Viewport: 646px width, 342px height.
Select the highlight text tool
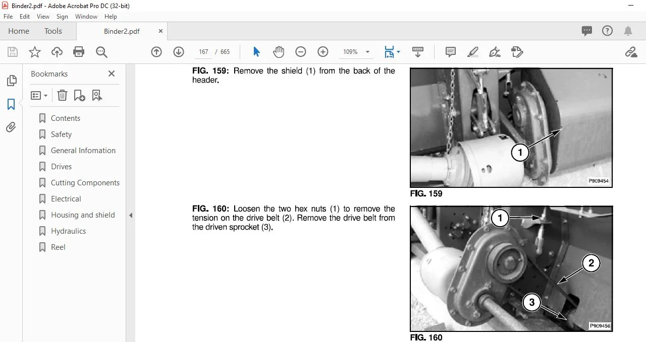(x=473, y=52)
